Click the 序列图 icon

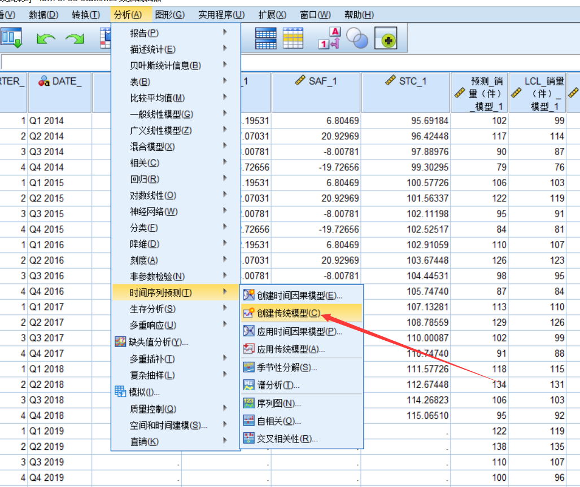coord(248,403)
